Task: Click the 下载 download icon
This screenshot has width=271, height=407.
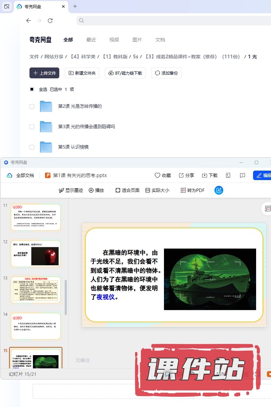Action: coord(205,175)
